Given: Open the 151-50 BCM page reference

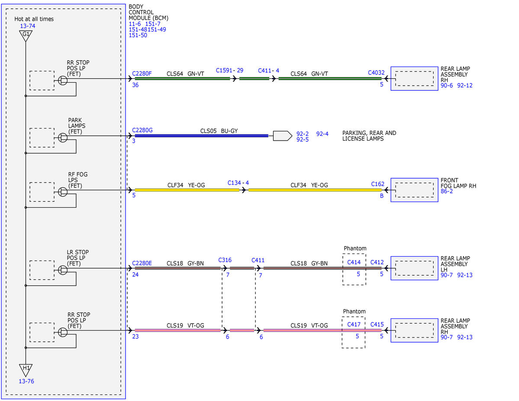Looking at the screenshot, I should [138, 35].
